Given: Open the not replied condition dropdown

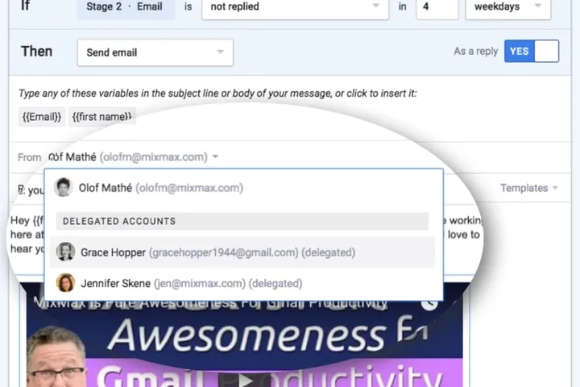Looking at the screenshot, I should point(295,6).
